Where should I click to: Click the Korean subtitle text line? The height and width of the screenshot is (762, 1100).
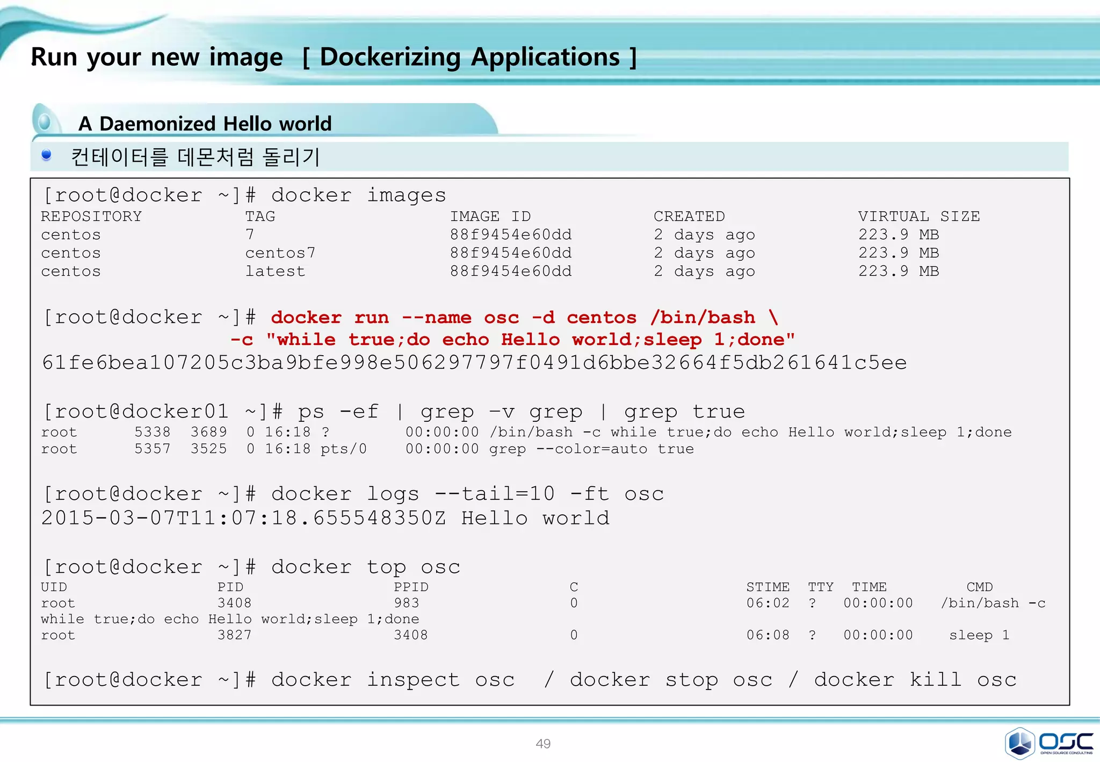tap(196, 157)
